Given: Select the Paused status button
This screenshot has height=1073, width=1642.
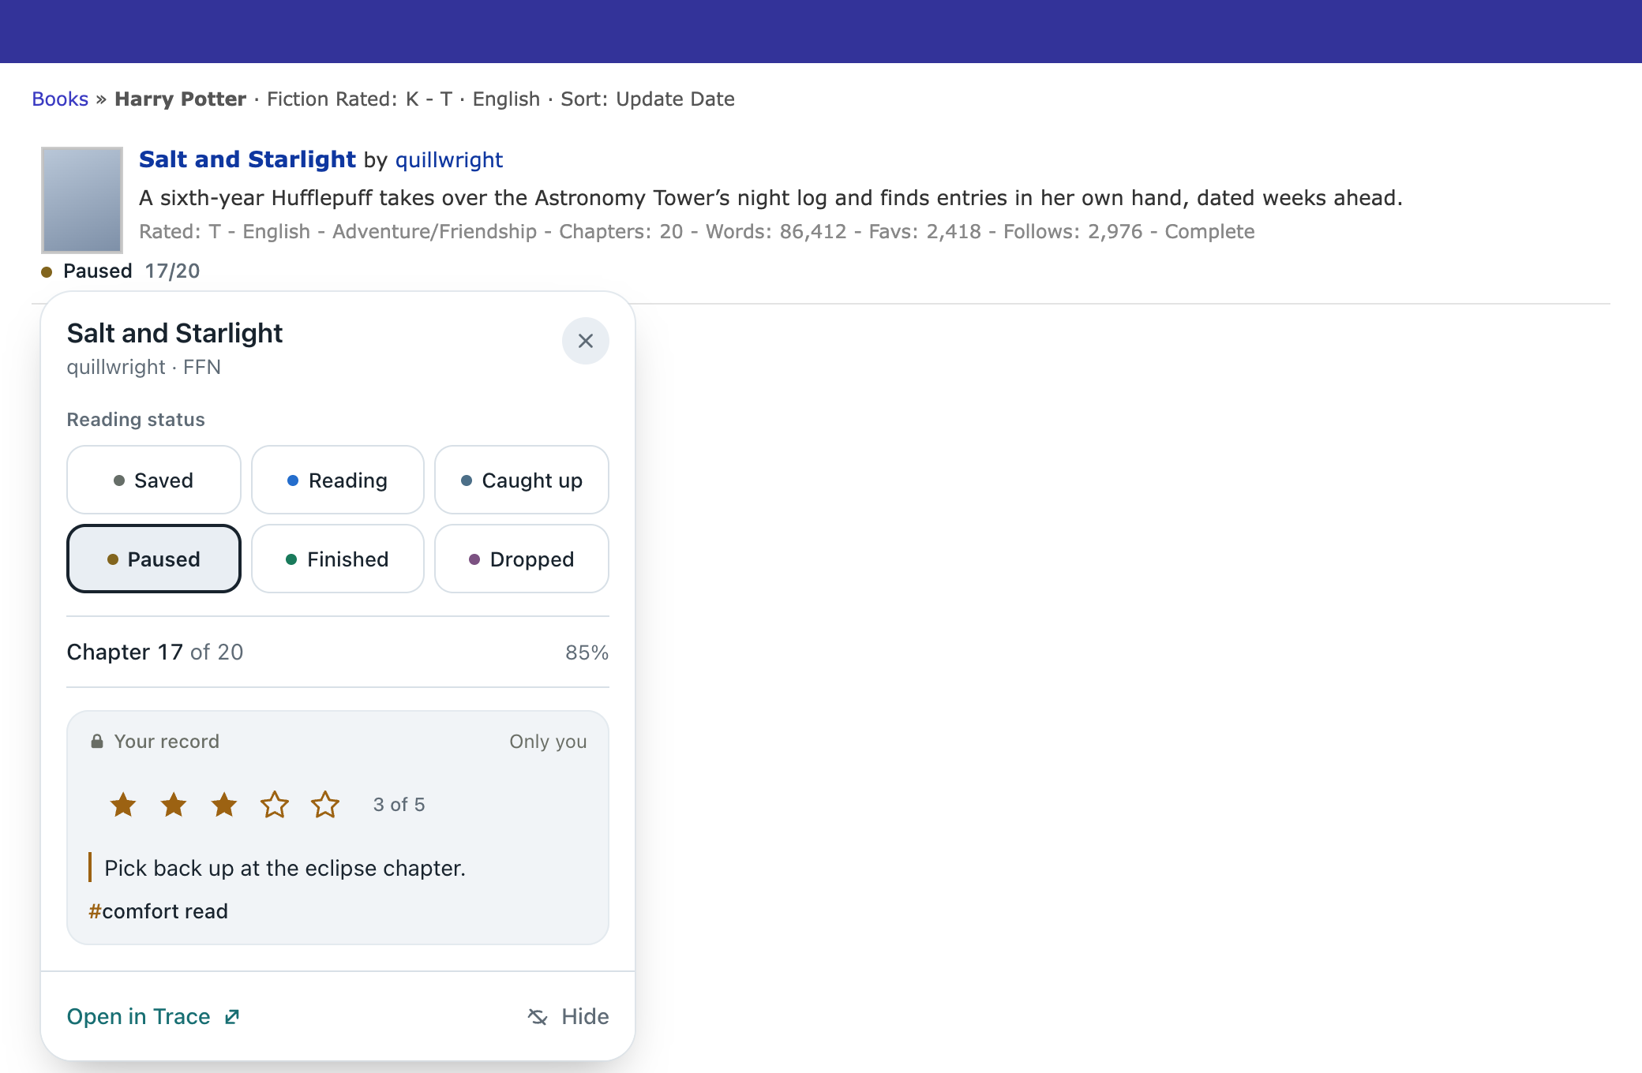Looking at the screenshot, I should pyautogui.click(x=154, y=559).
